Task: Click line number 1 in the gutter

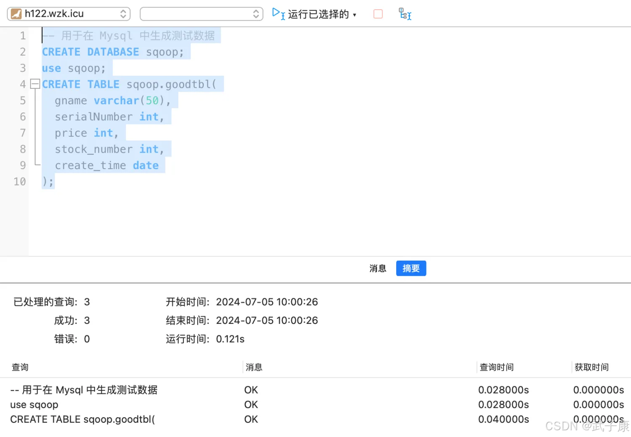Action: (x=23, y=36)
